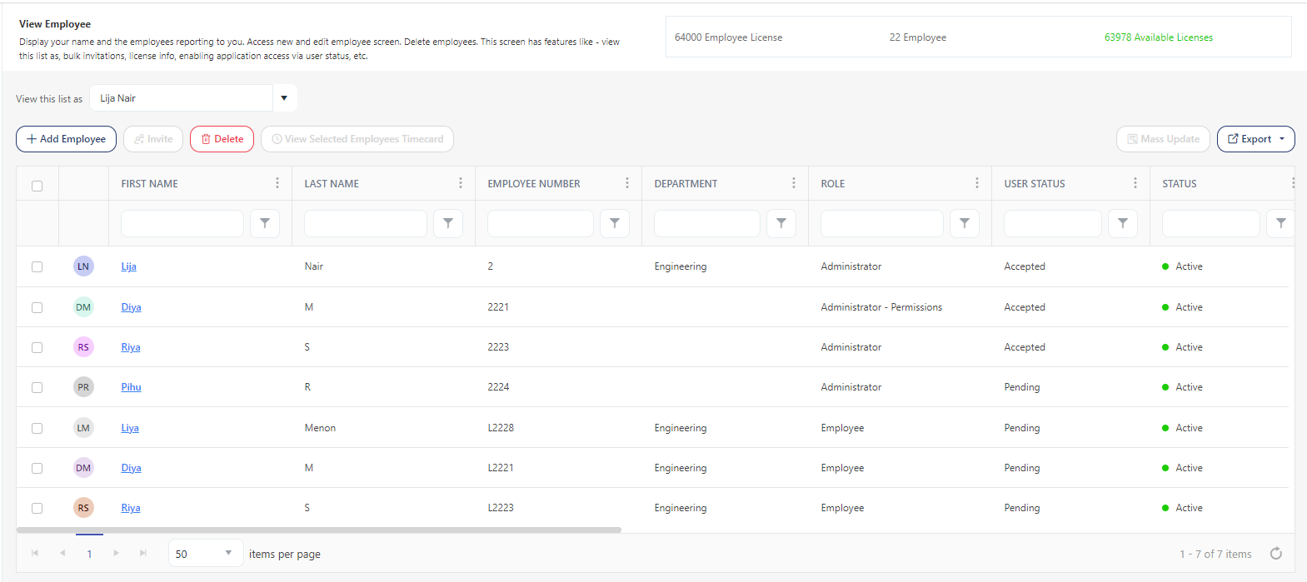Click the Last Name filter text field
The height and width of the screenshot is (582, 1307).
[365, 223]
